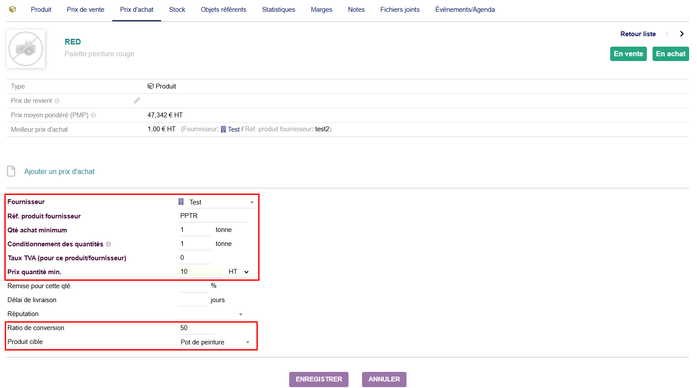Click the PMP value 47,342 € HT

[165, 115]
